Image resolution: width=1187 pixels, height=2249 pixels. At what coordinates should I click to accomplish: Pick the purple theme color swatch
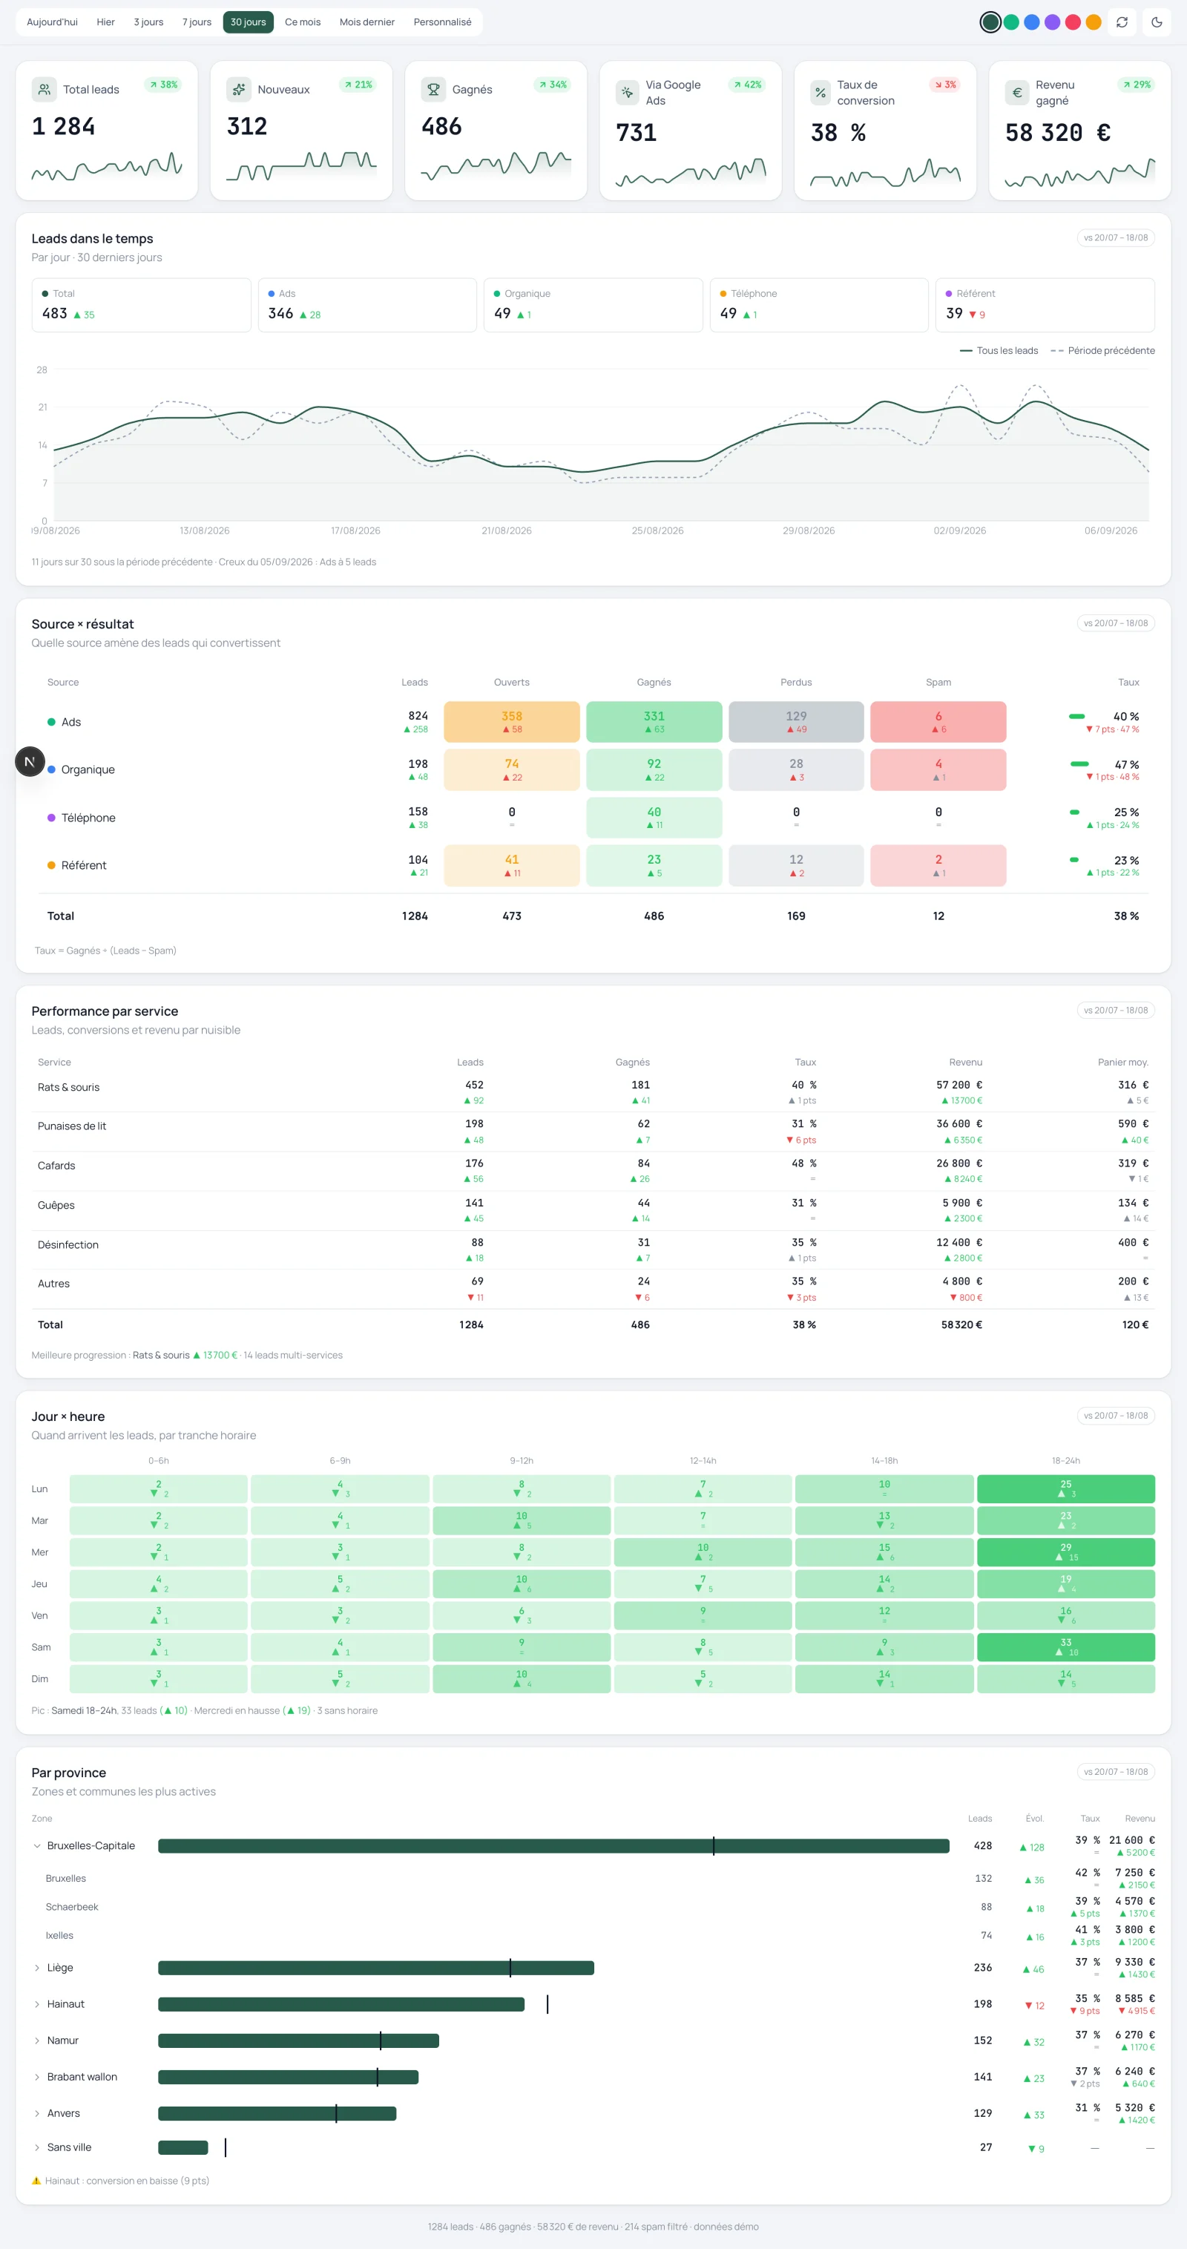[x=1052, y=23]
